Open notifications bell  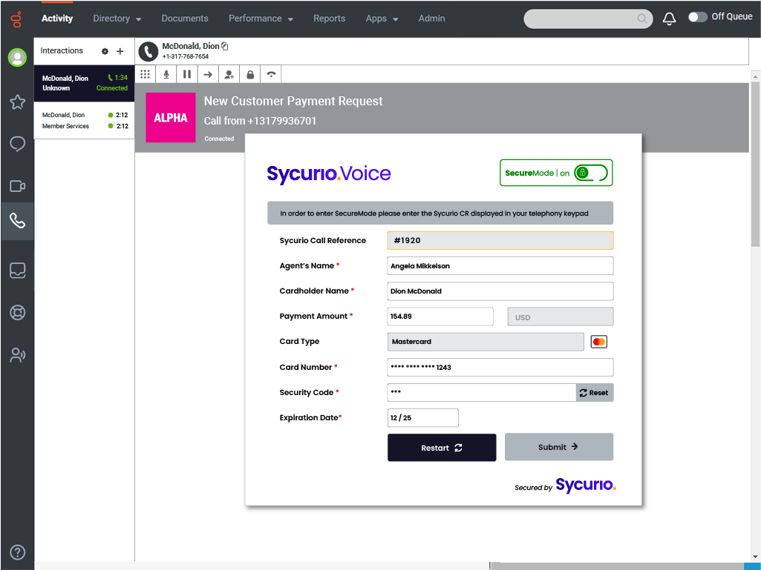669,19
